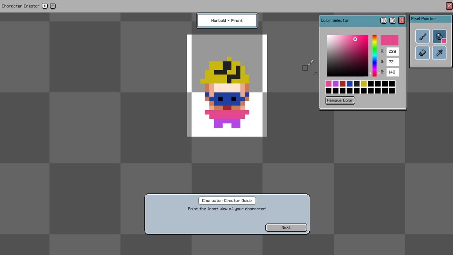Click the saturation-brightness gradient square
The height and width of the screenshot is (255, 453).
click(347, 56)
